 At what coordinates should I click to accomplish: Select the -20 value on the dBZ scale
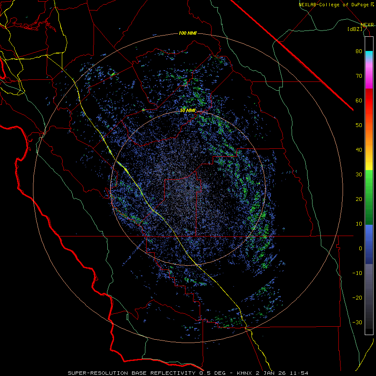(x=357, y=297)
